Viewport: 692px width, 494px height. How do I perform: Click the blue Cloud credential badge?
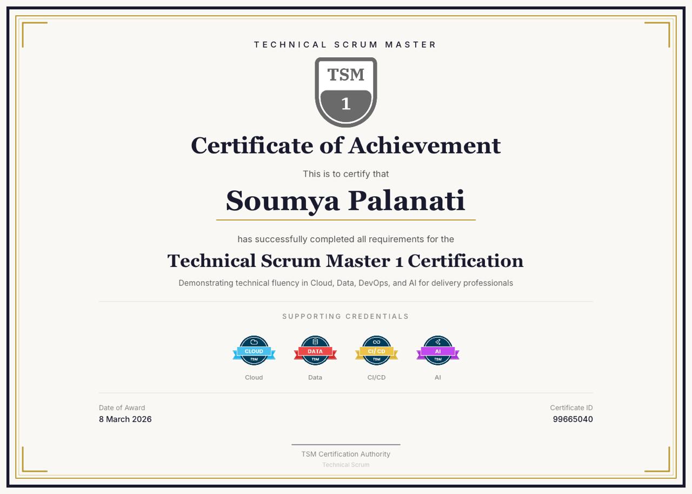click(254, 351)
